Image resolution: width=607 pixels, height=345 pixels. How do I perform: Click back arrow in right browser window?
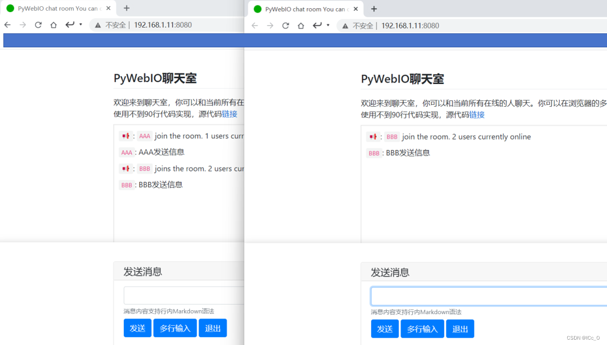click(255, 26)
